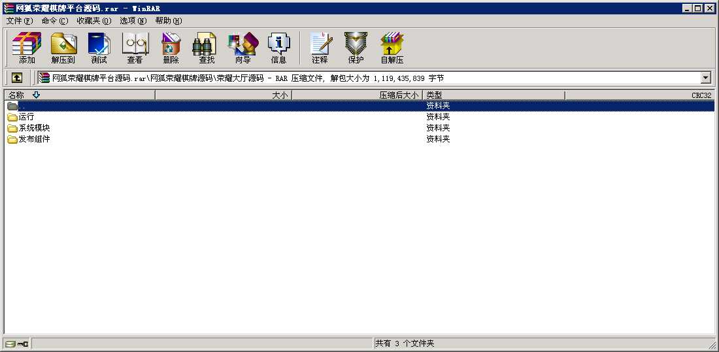This screenshot has width=719, height=352.
Task: Minimize the WinRAR window
Action: (688, 8)
